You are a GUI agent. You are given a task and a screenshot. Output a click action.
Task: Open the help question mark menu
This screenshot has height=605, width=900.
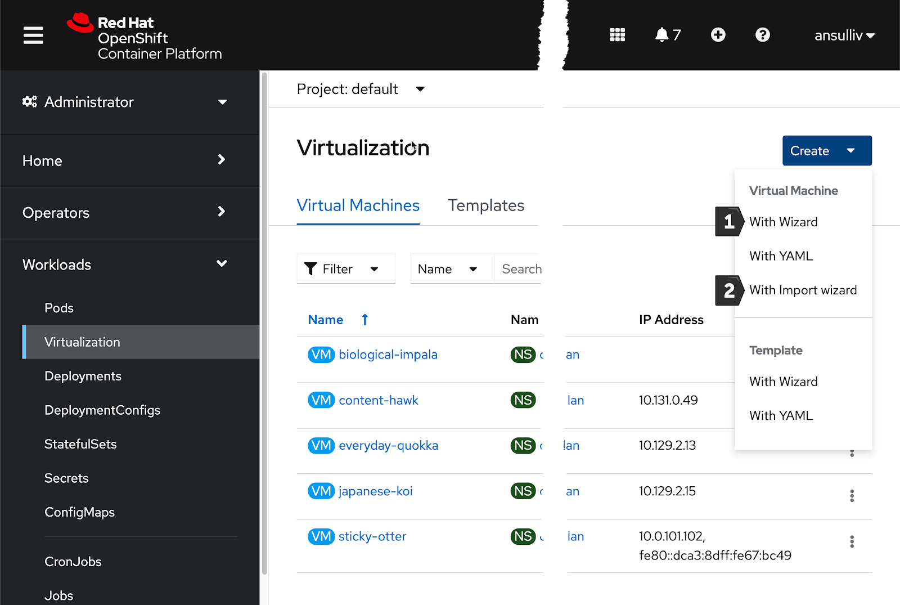tap(762, 35)
